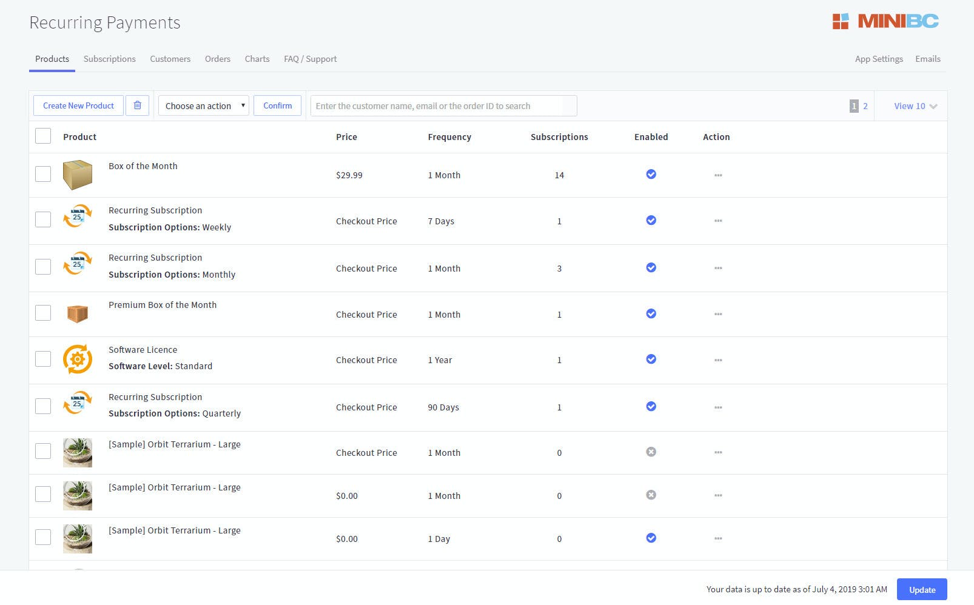Select Software Licence row checkbox
This screenshot has width=974, height=605.
click(43, 359)
